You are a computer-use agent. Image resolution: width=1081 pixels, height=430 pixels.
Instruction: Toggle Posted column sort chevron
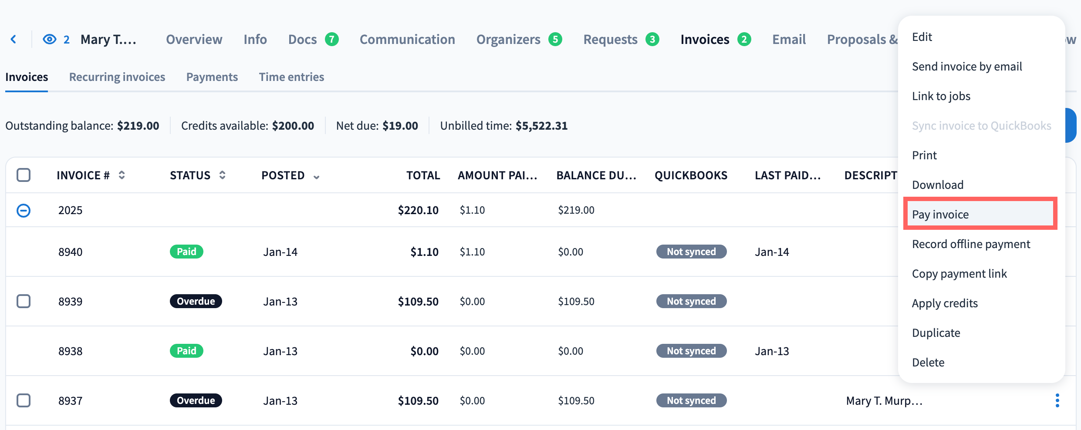[316, 176]
